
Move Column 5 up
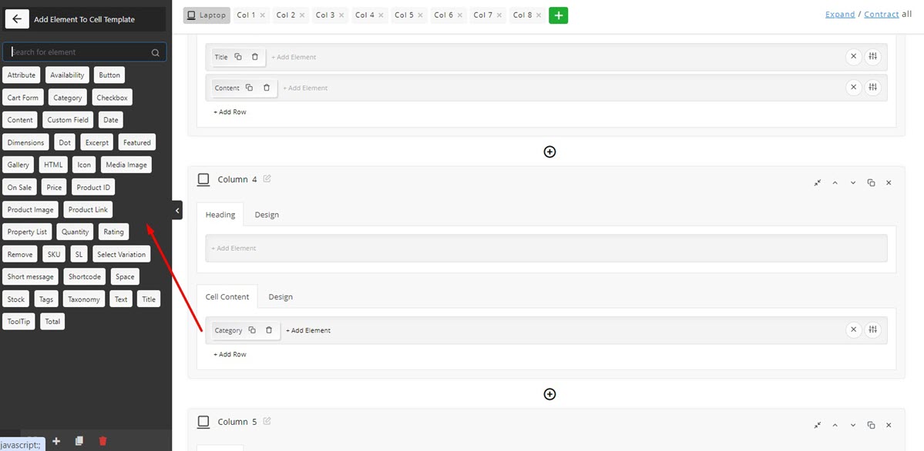[835, 425]
